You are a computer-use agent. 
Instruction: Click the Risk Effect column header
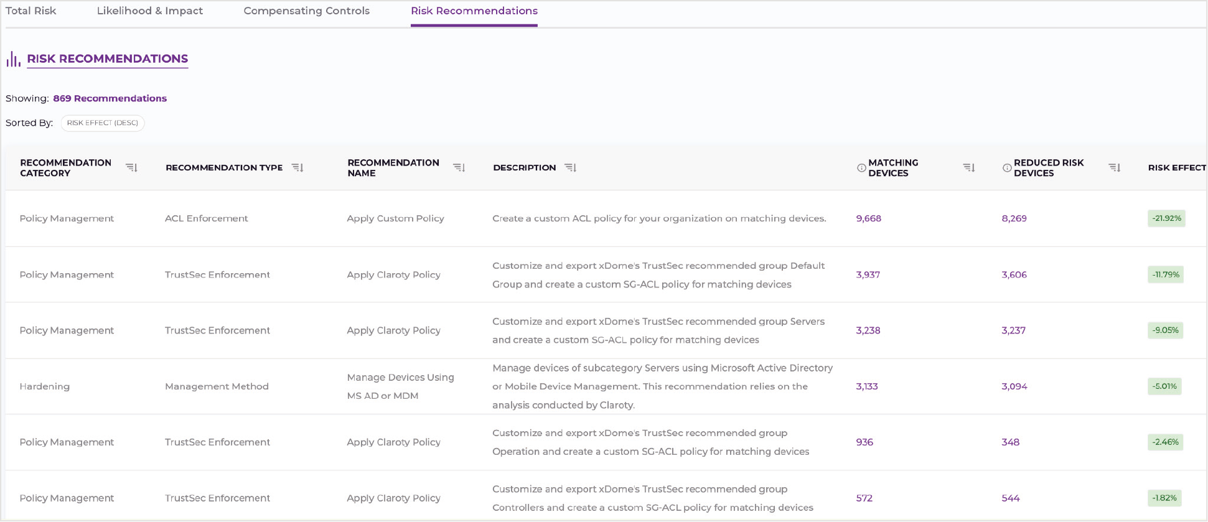click(x=1177, y=167)
